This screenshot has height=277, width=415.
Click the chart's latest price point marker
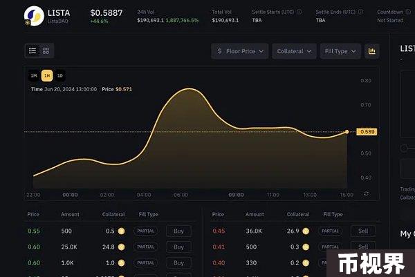pyautogui.click(x=347, y=132)
